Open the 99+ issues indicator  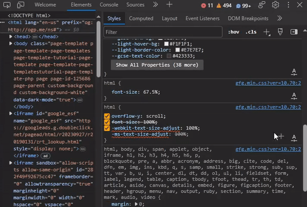[x=244, y=6]
